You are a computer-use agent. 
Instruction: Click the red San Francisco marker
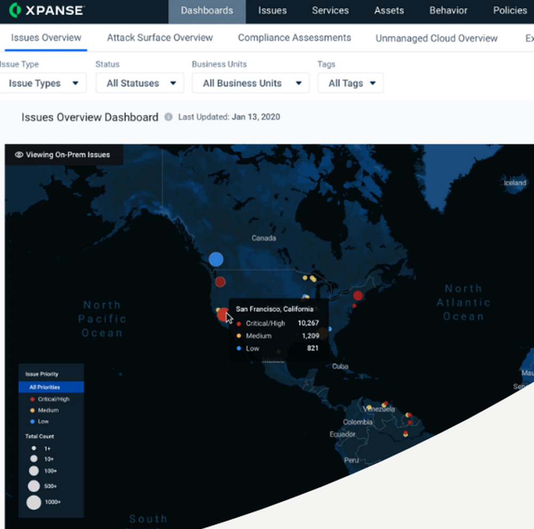pyautogui.click(x=223, y=314)
